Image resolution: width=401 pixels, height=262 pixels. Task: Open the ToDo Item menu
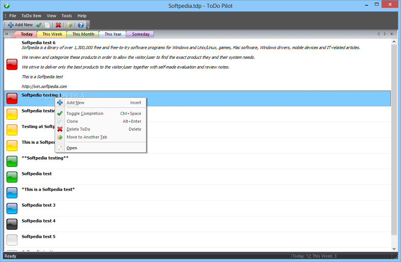31,16
